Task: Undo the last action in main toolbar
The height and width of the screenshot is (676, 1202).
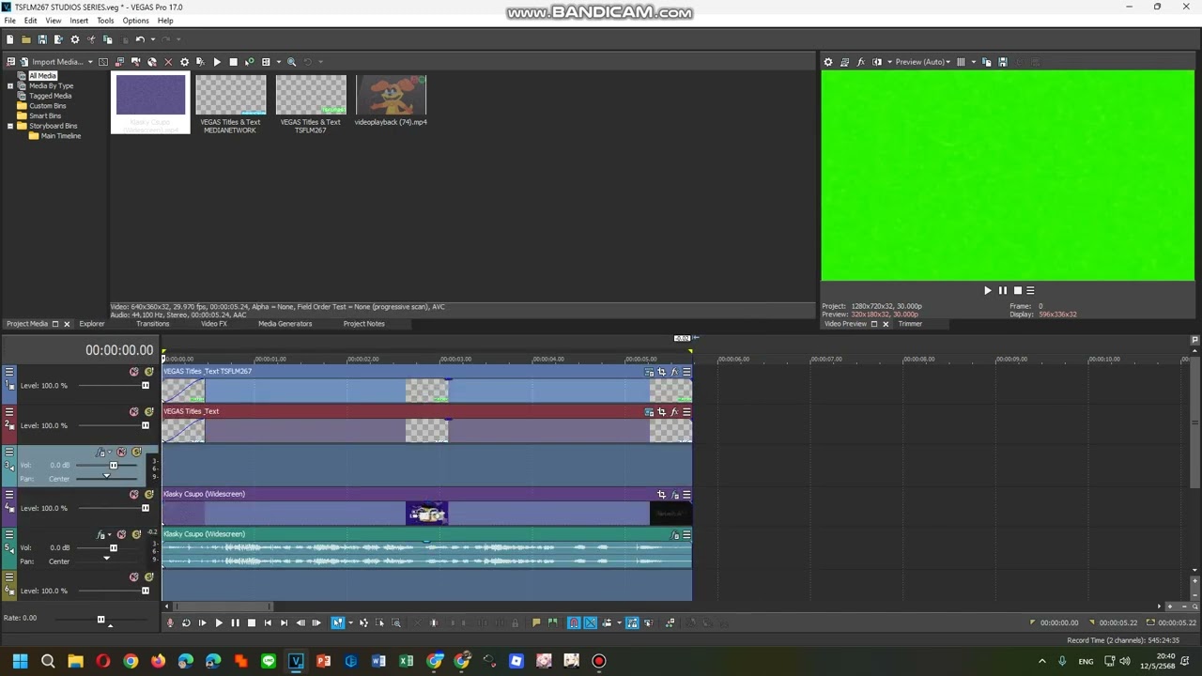Action: coord(139,39)
